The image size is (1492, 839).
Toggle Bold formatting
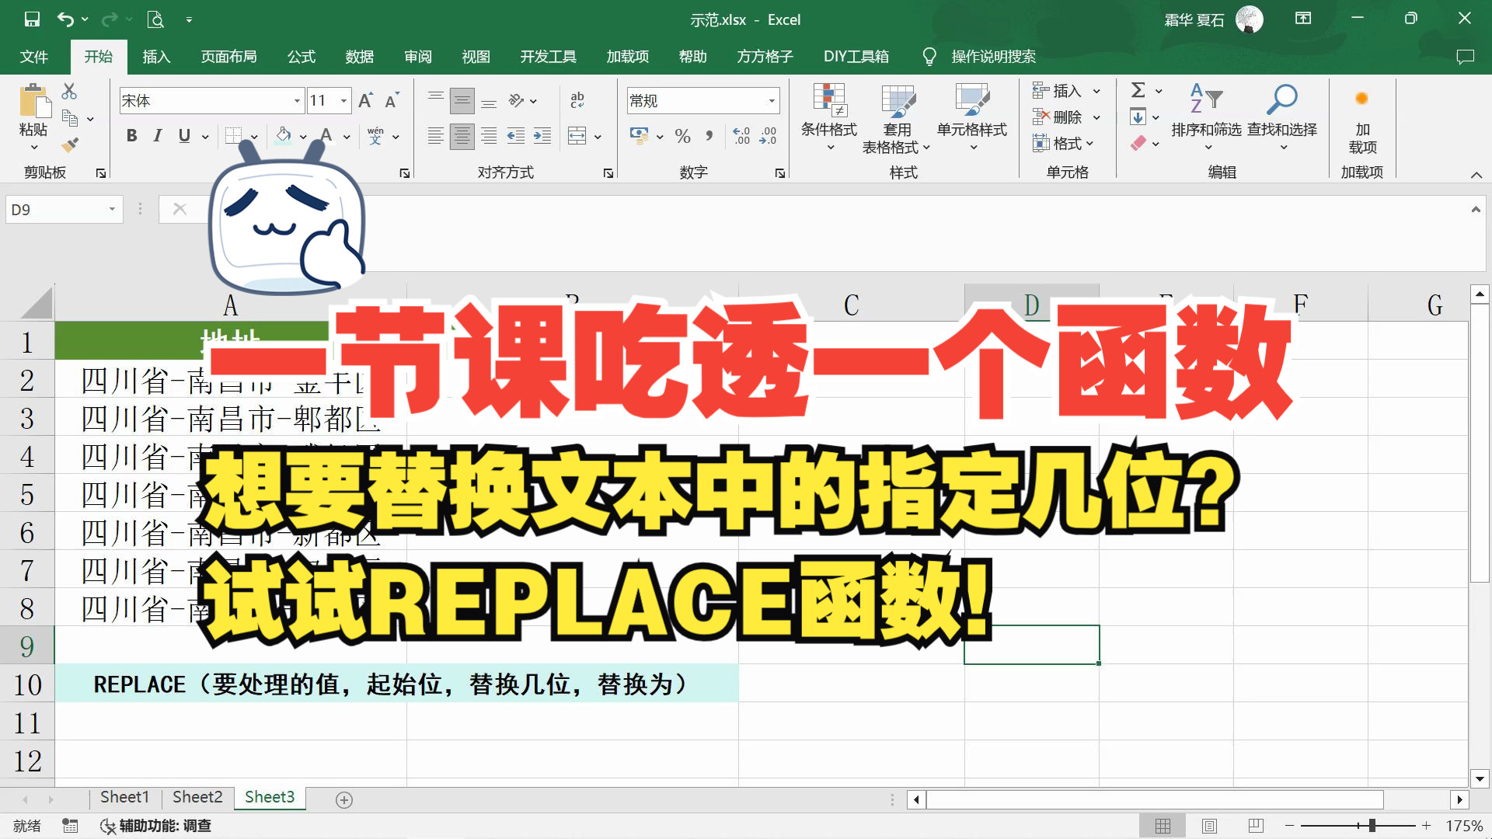tap(131, 136)
